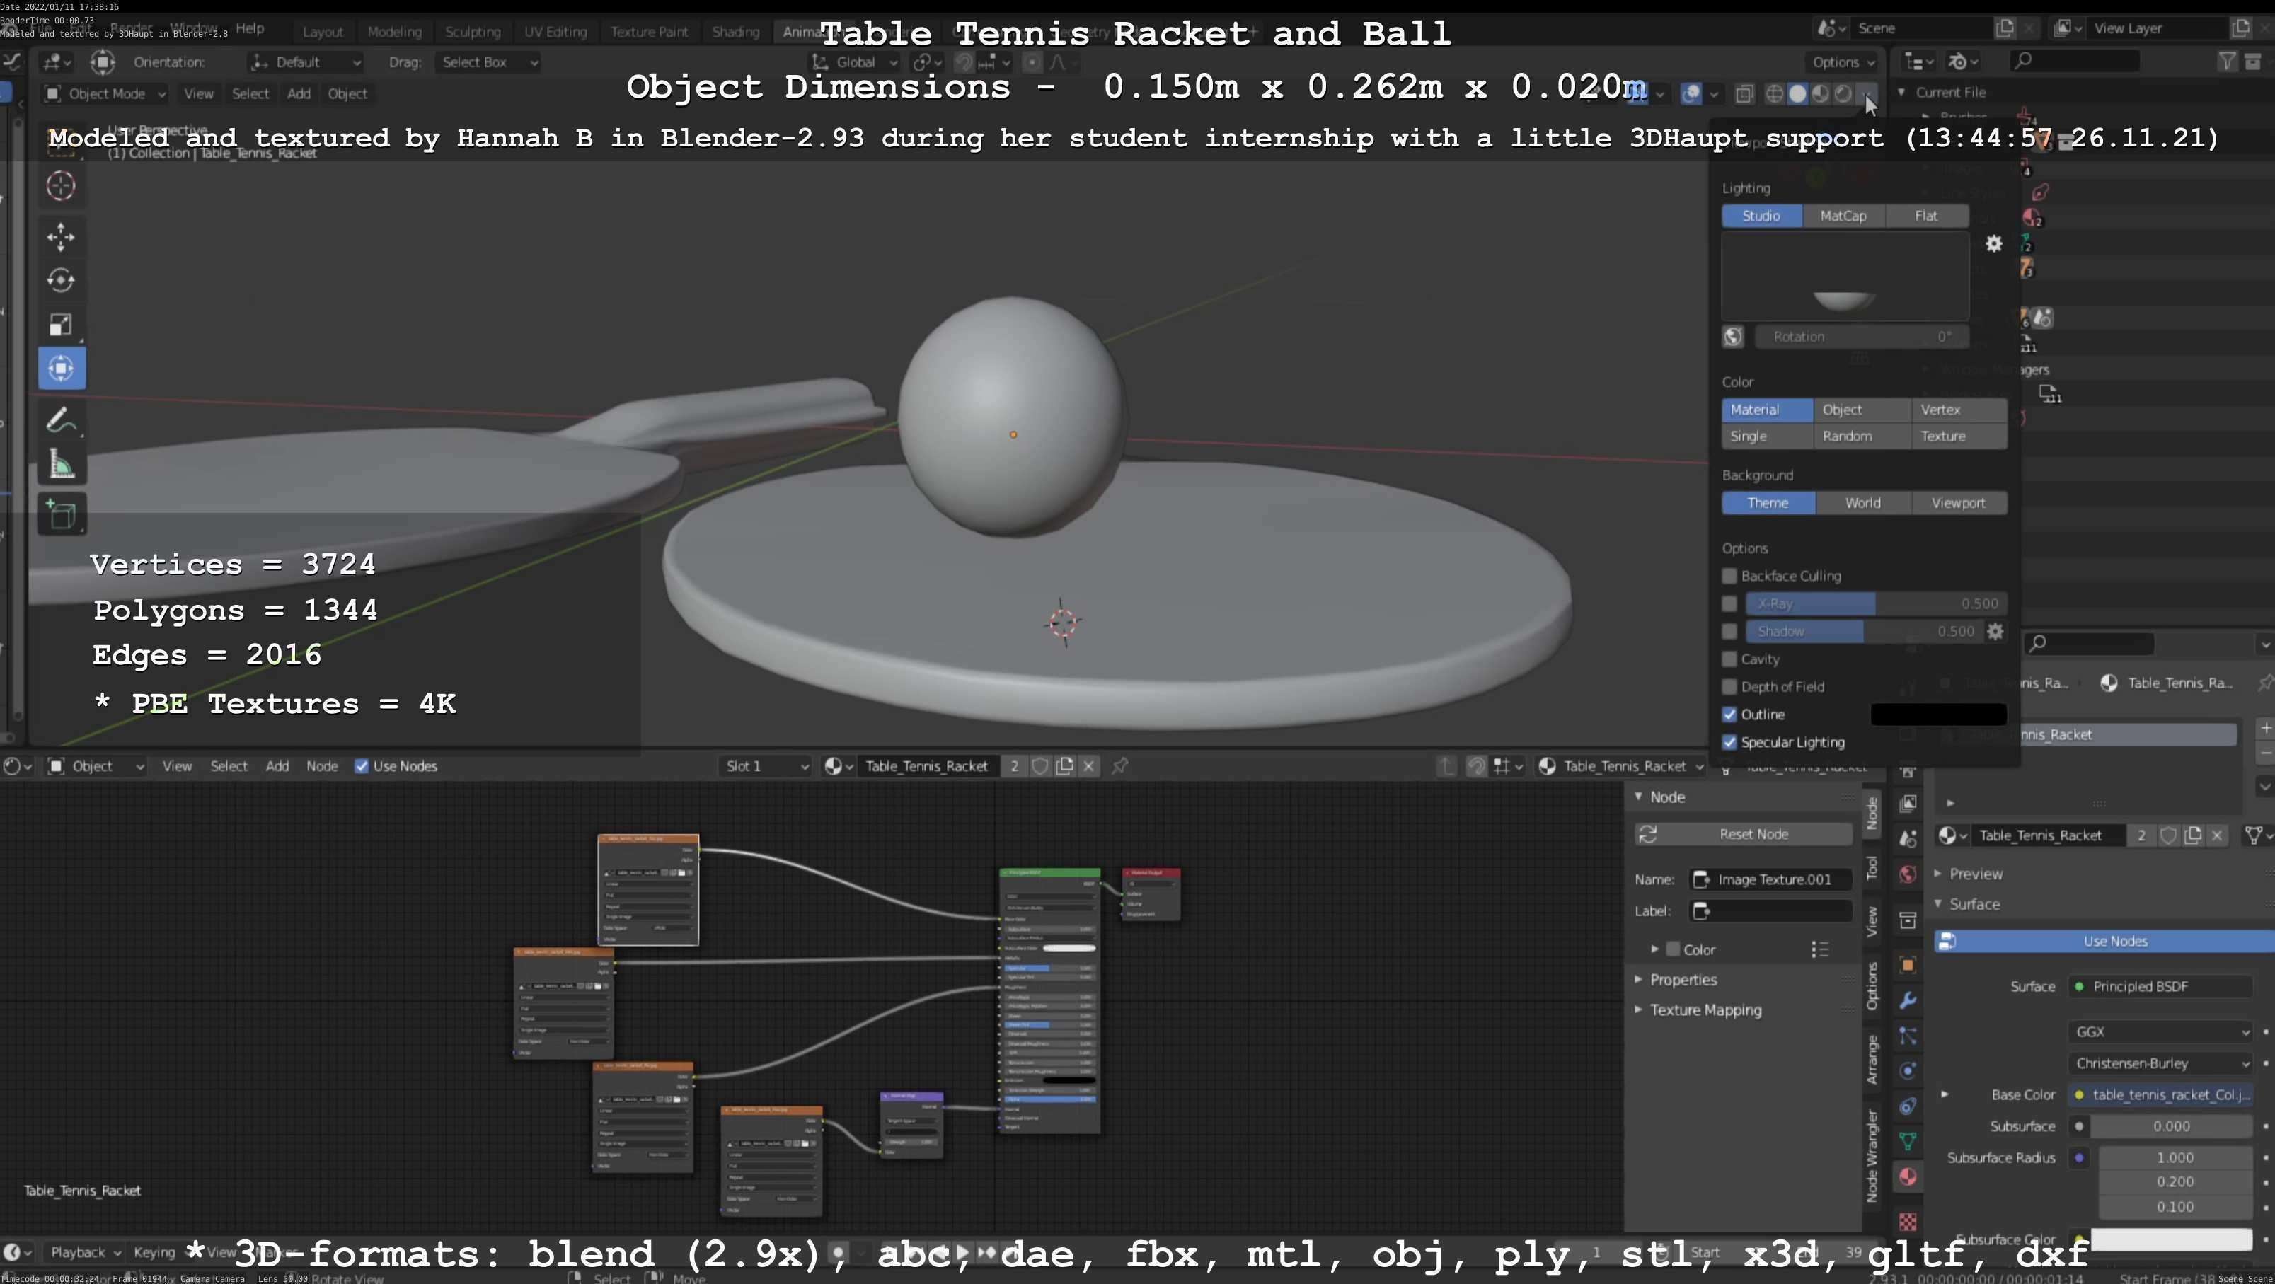This screenshot has width=2275, height=1284.
Task: Select the Rotate tool
Action: pos(61,280)
